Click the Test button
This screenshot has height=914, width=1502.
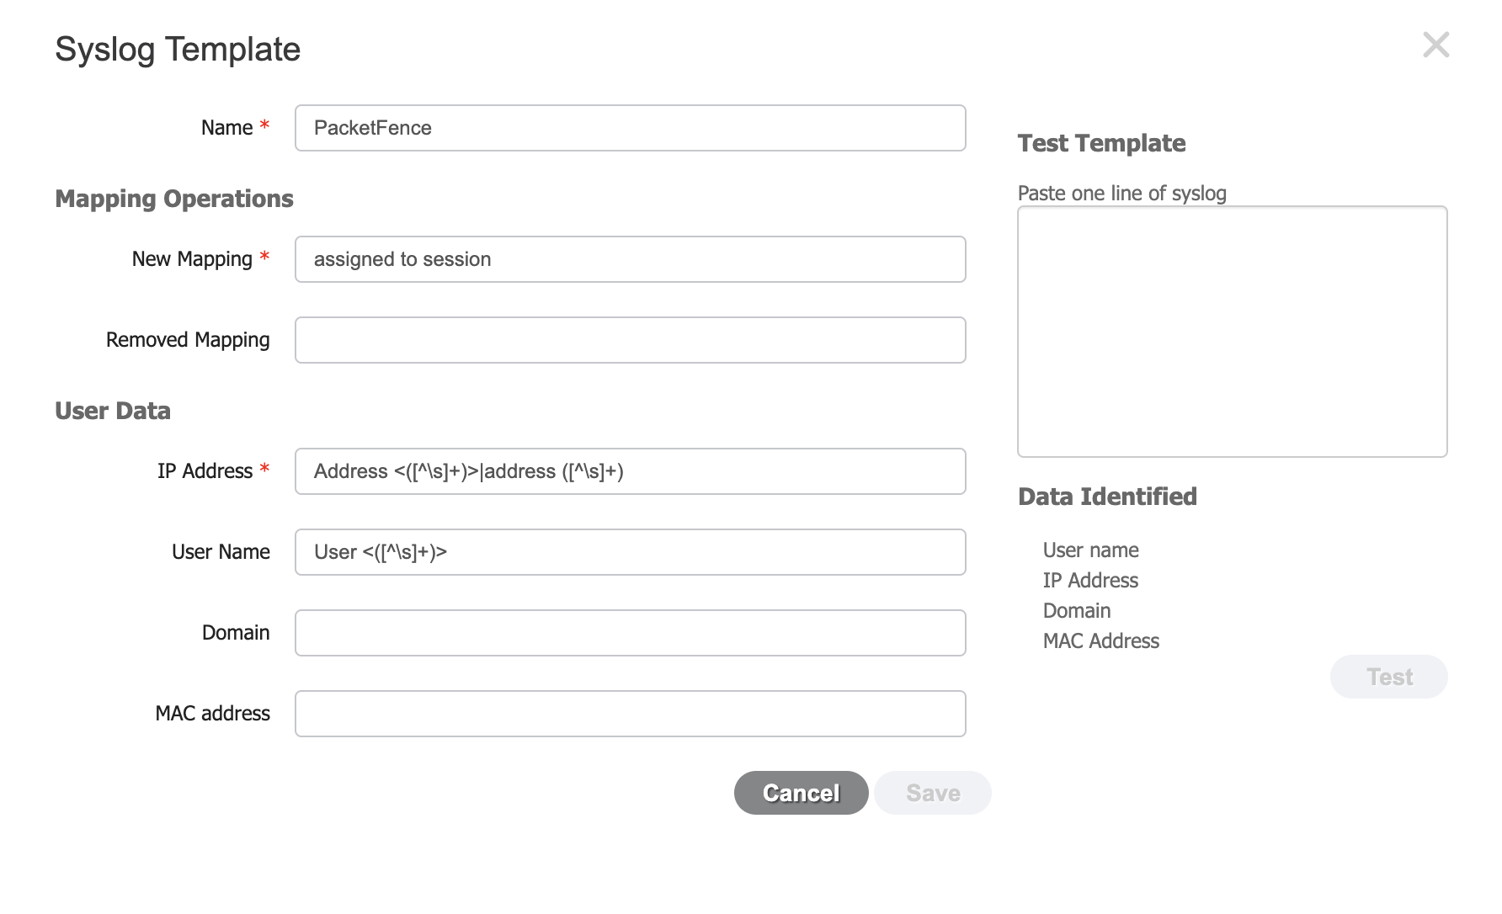pos(1388,676)
